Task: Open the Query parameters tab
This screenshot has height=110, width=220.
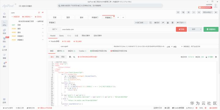Action: point(61,36)
